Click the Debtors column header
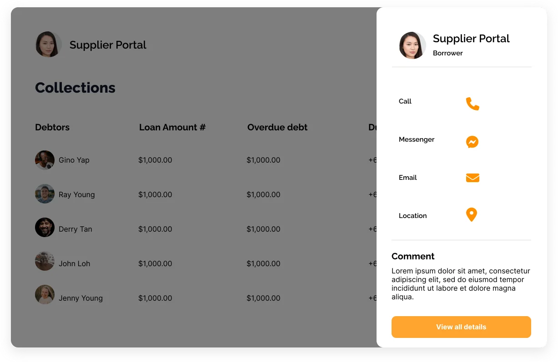Viewport: 558px width, 362px height. (52, 127)
